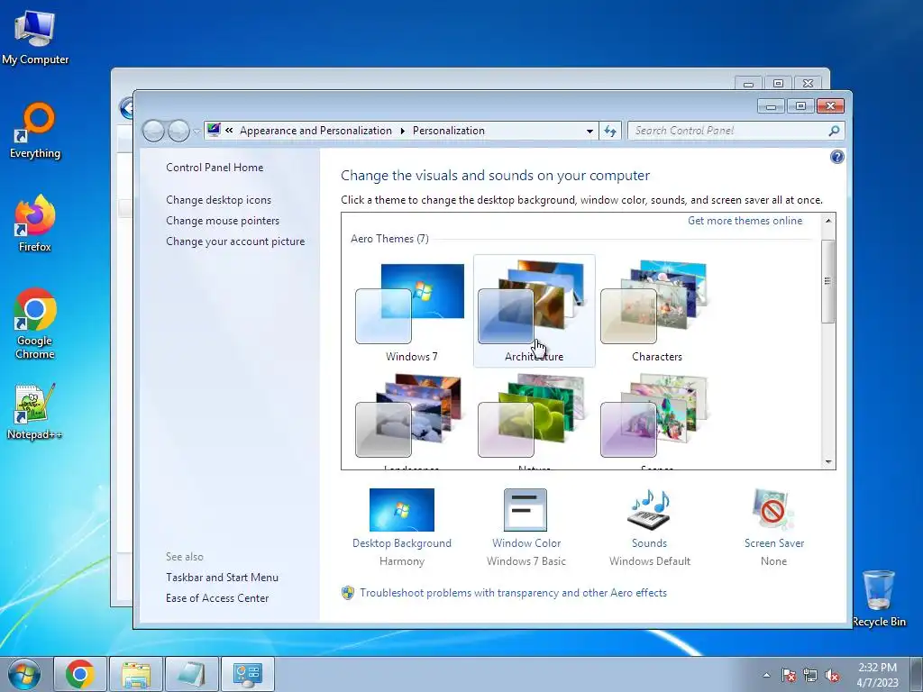Image resolution: width=923 pixels, height=692 pixels.
Task: Open Change your account picture link
Action: click(235, 241)
